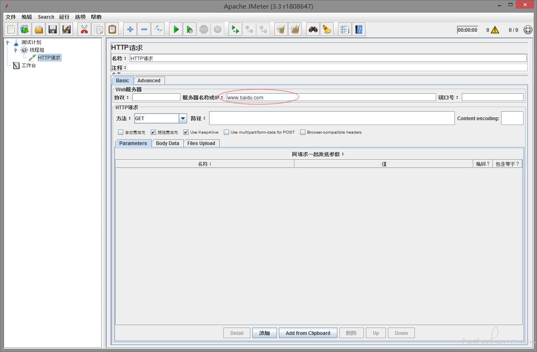
Task: Open the Templates icon in toolbar
Action: point(25,29)
